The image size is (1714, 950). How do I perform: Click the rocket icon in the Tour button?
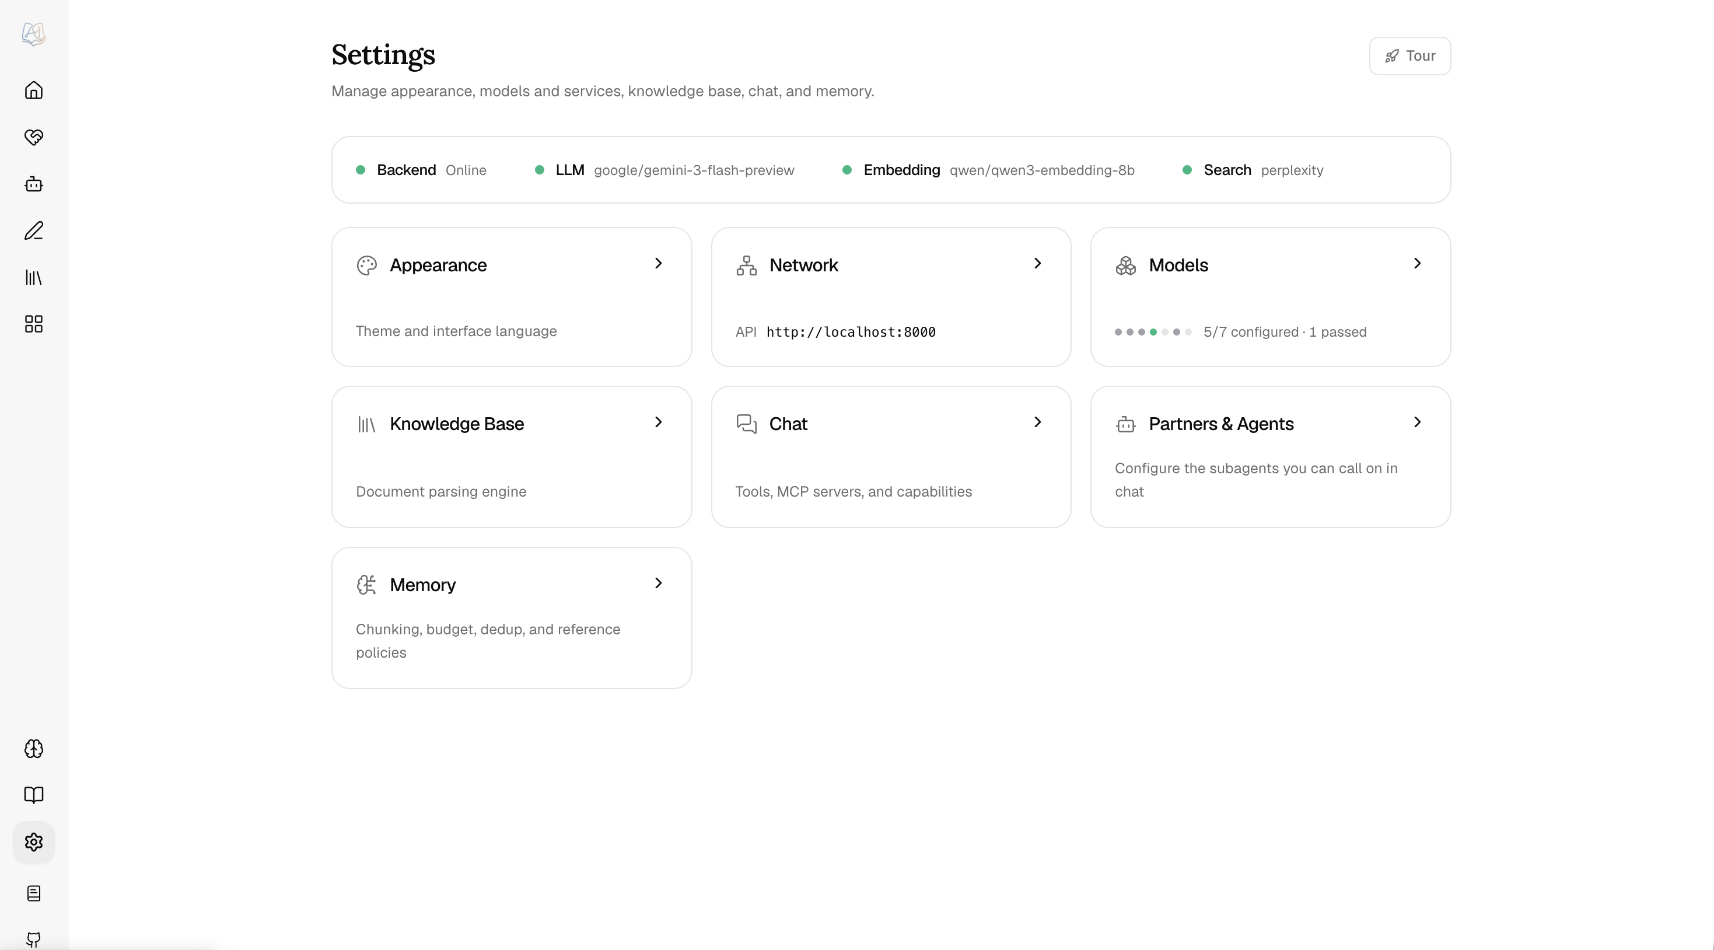point(1391,56)
